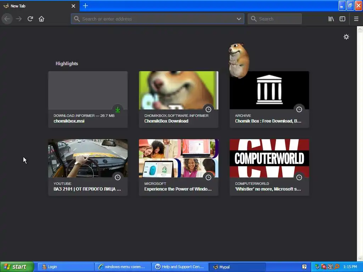Click history clock icon on YouTube card

pyautogui.click(x=118, y=177)
